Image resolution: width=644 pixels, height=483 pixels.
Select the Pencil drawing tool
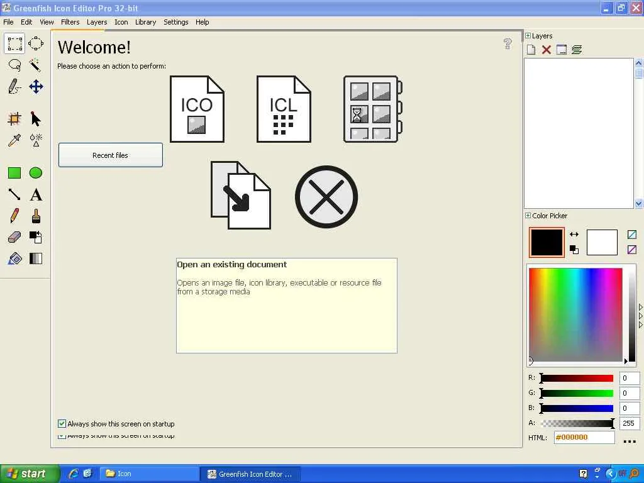(14, 216)
